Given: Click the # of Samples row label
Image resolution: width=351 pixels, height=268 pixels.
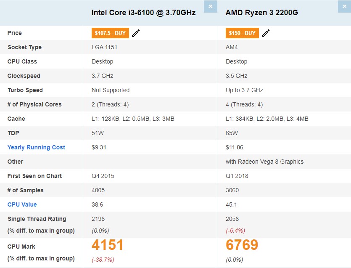Looking at the screenshot, I should click(x=25, y=190).
